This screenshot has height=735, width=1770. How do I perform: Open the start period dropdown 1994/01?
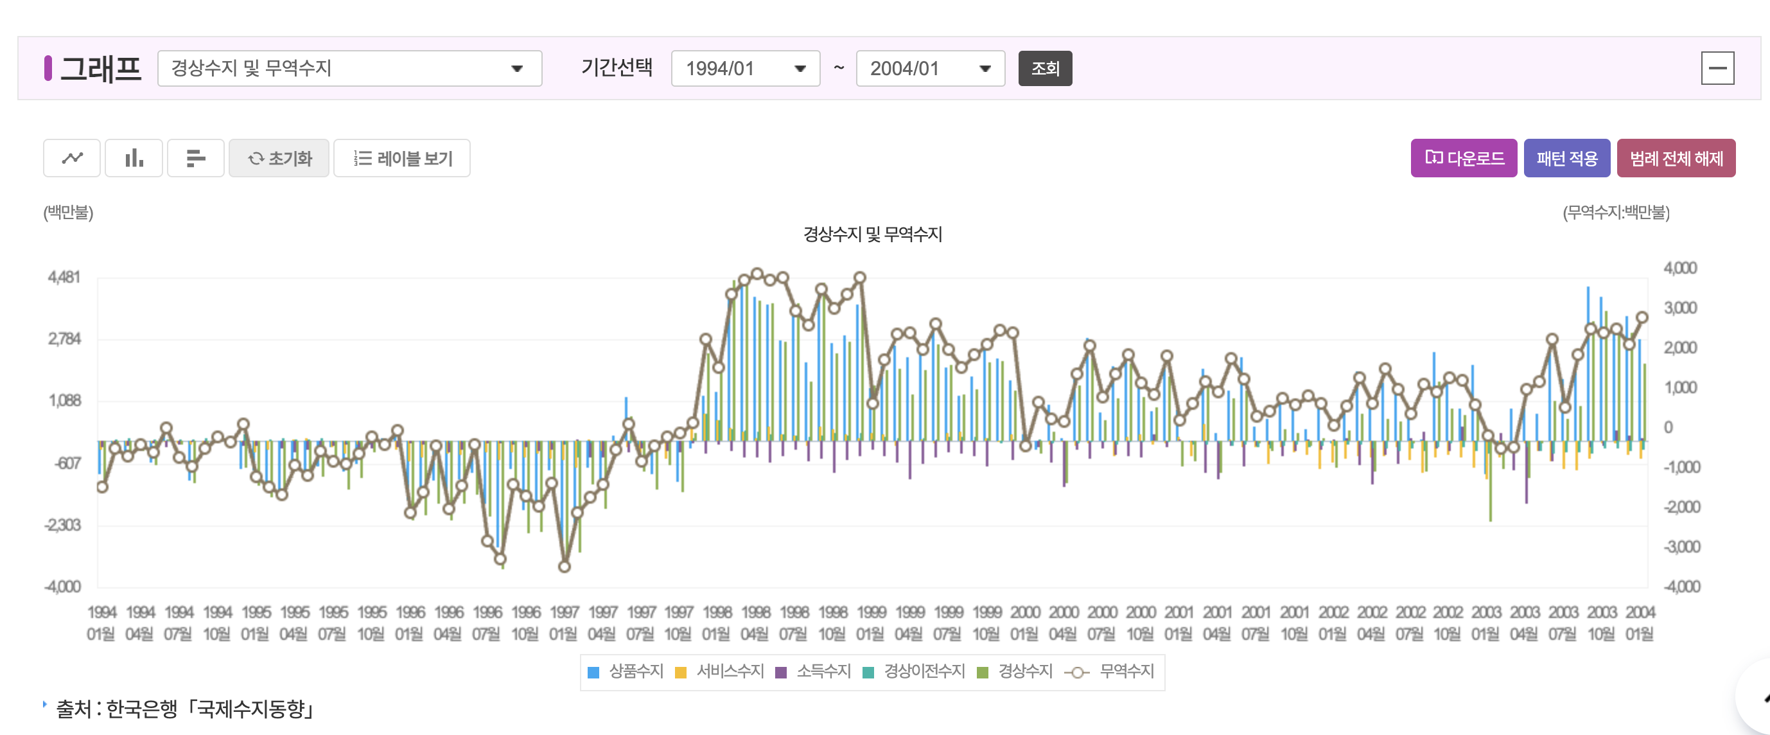(746, 68)
